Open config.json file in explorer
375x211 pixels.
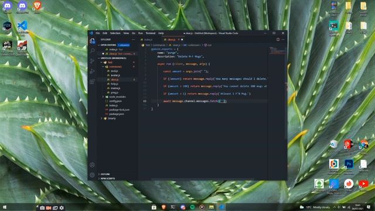click(x=115, y=101)
